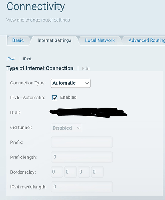The height and width of the screenshot is (200, 165).
Task: Expand the 6rd tunnel dropdown
Action: click(66, 128)
